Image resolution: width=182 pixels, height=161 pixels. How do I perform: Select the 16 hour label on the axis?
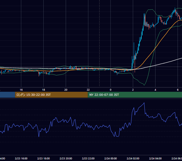21,90
